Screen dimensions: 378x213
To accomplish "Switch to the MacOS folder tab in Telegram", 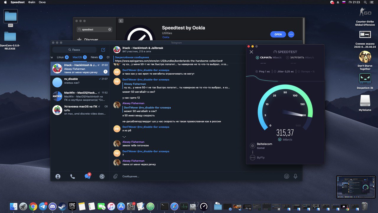I will click(x=79, y=57).
